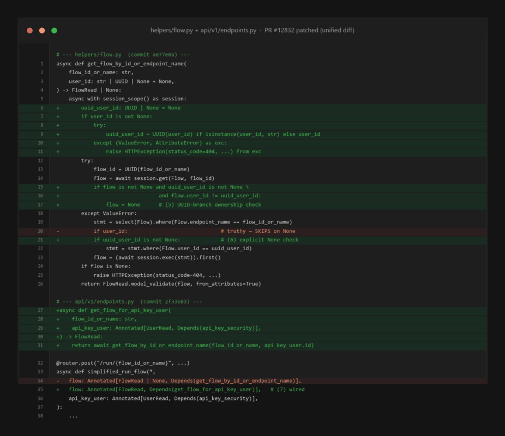
Task: Click the comment '# (6) explicit None check'
Action: click(260, 240)
